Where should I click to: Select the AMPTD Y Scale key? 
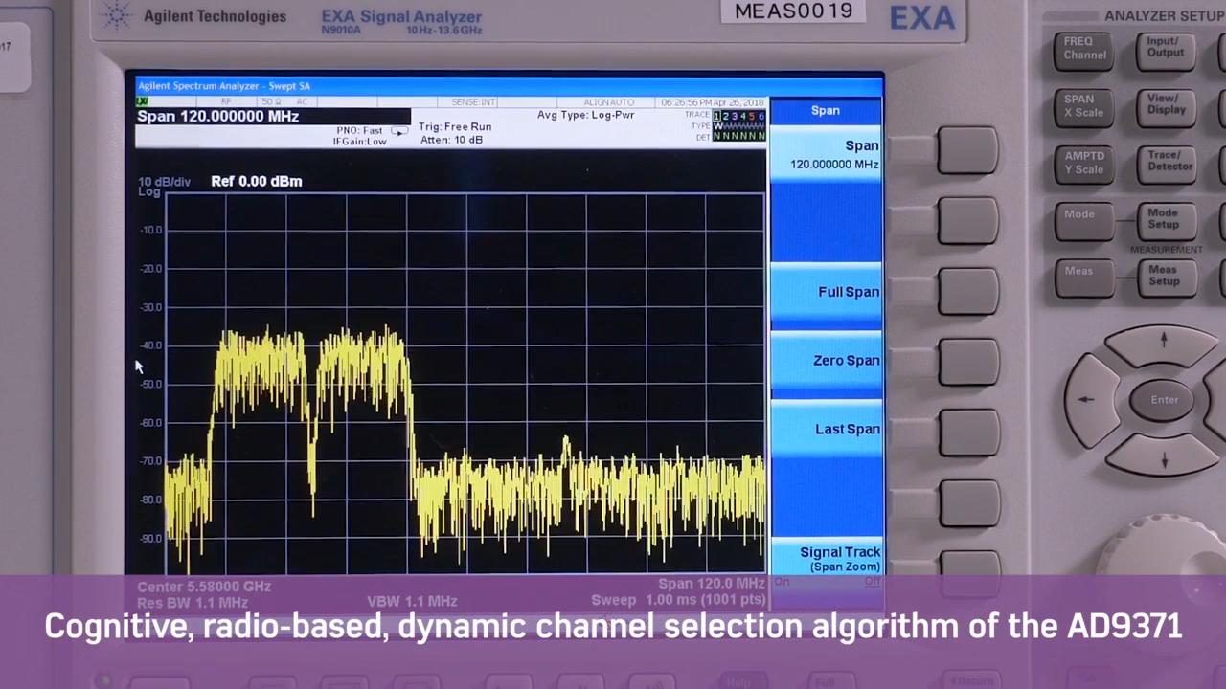tap(1083, 164)
